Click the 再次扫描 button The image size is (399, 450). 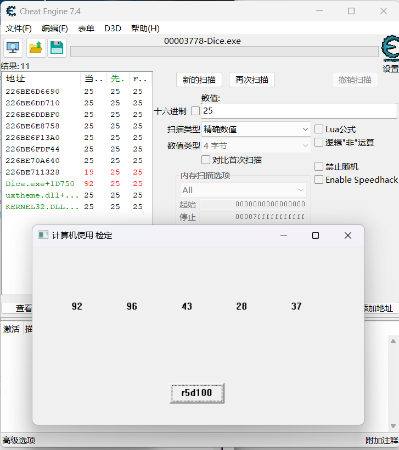(x=252, y=80)
